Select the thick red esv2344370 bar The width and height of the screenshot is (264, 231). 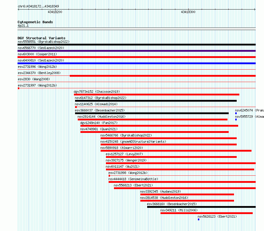coord(163,76)
